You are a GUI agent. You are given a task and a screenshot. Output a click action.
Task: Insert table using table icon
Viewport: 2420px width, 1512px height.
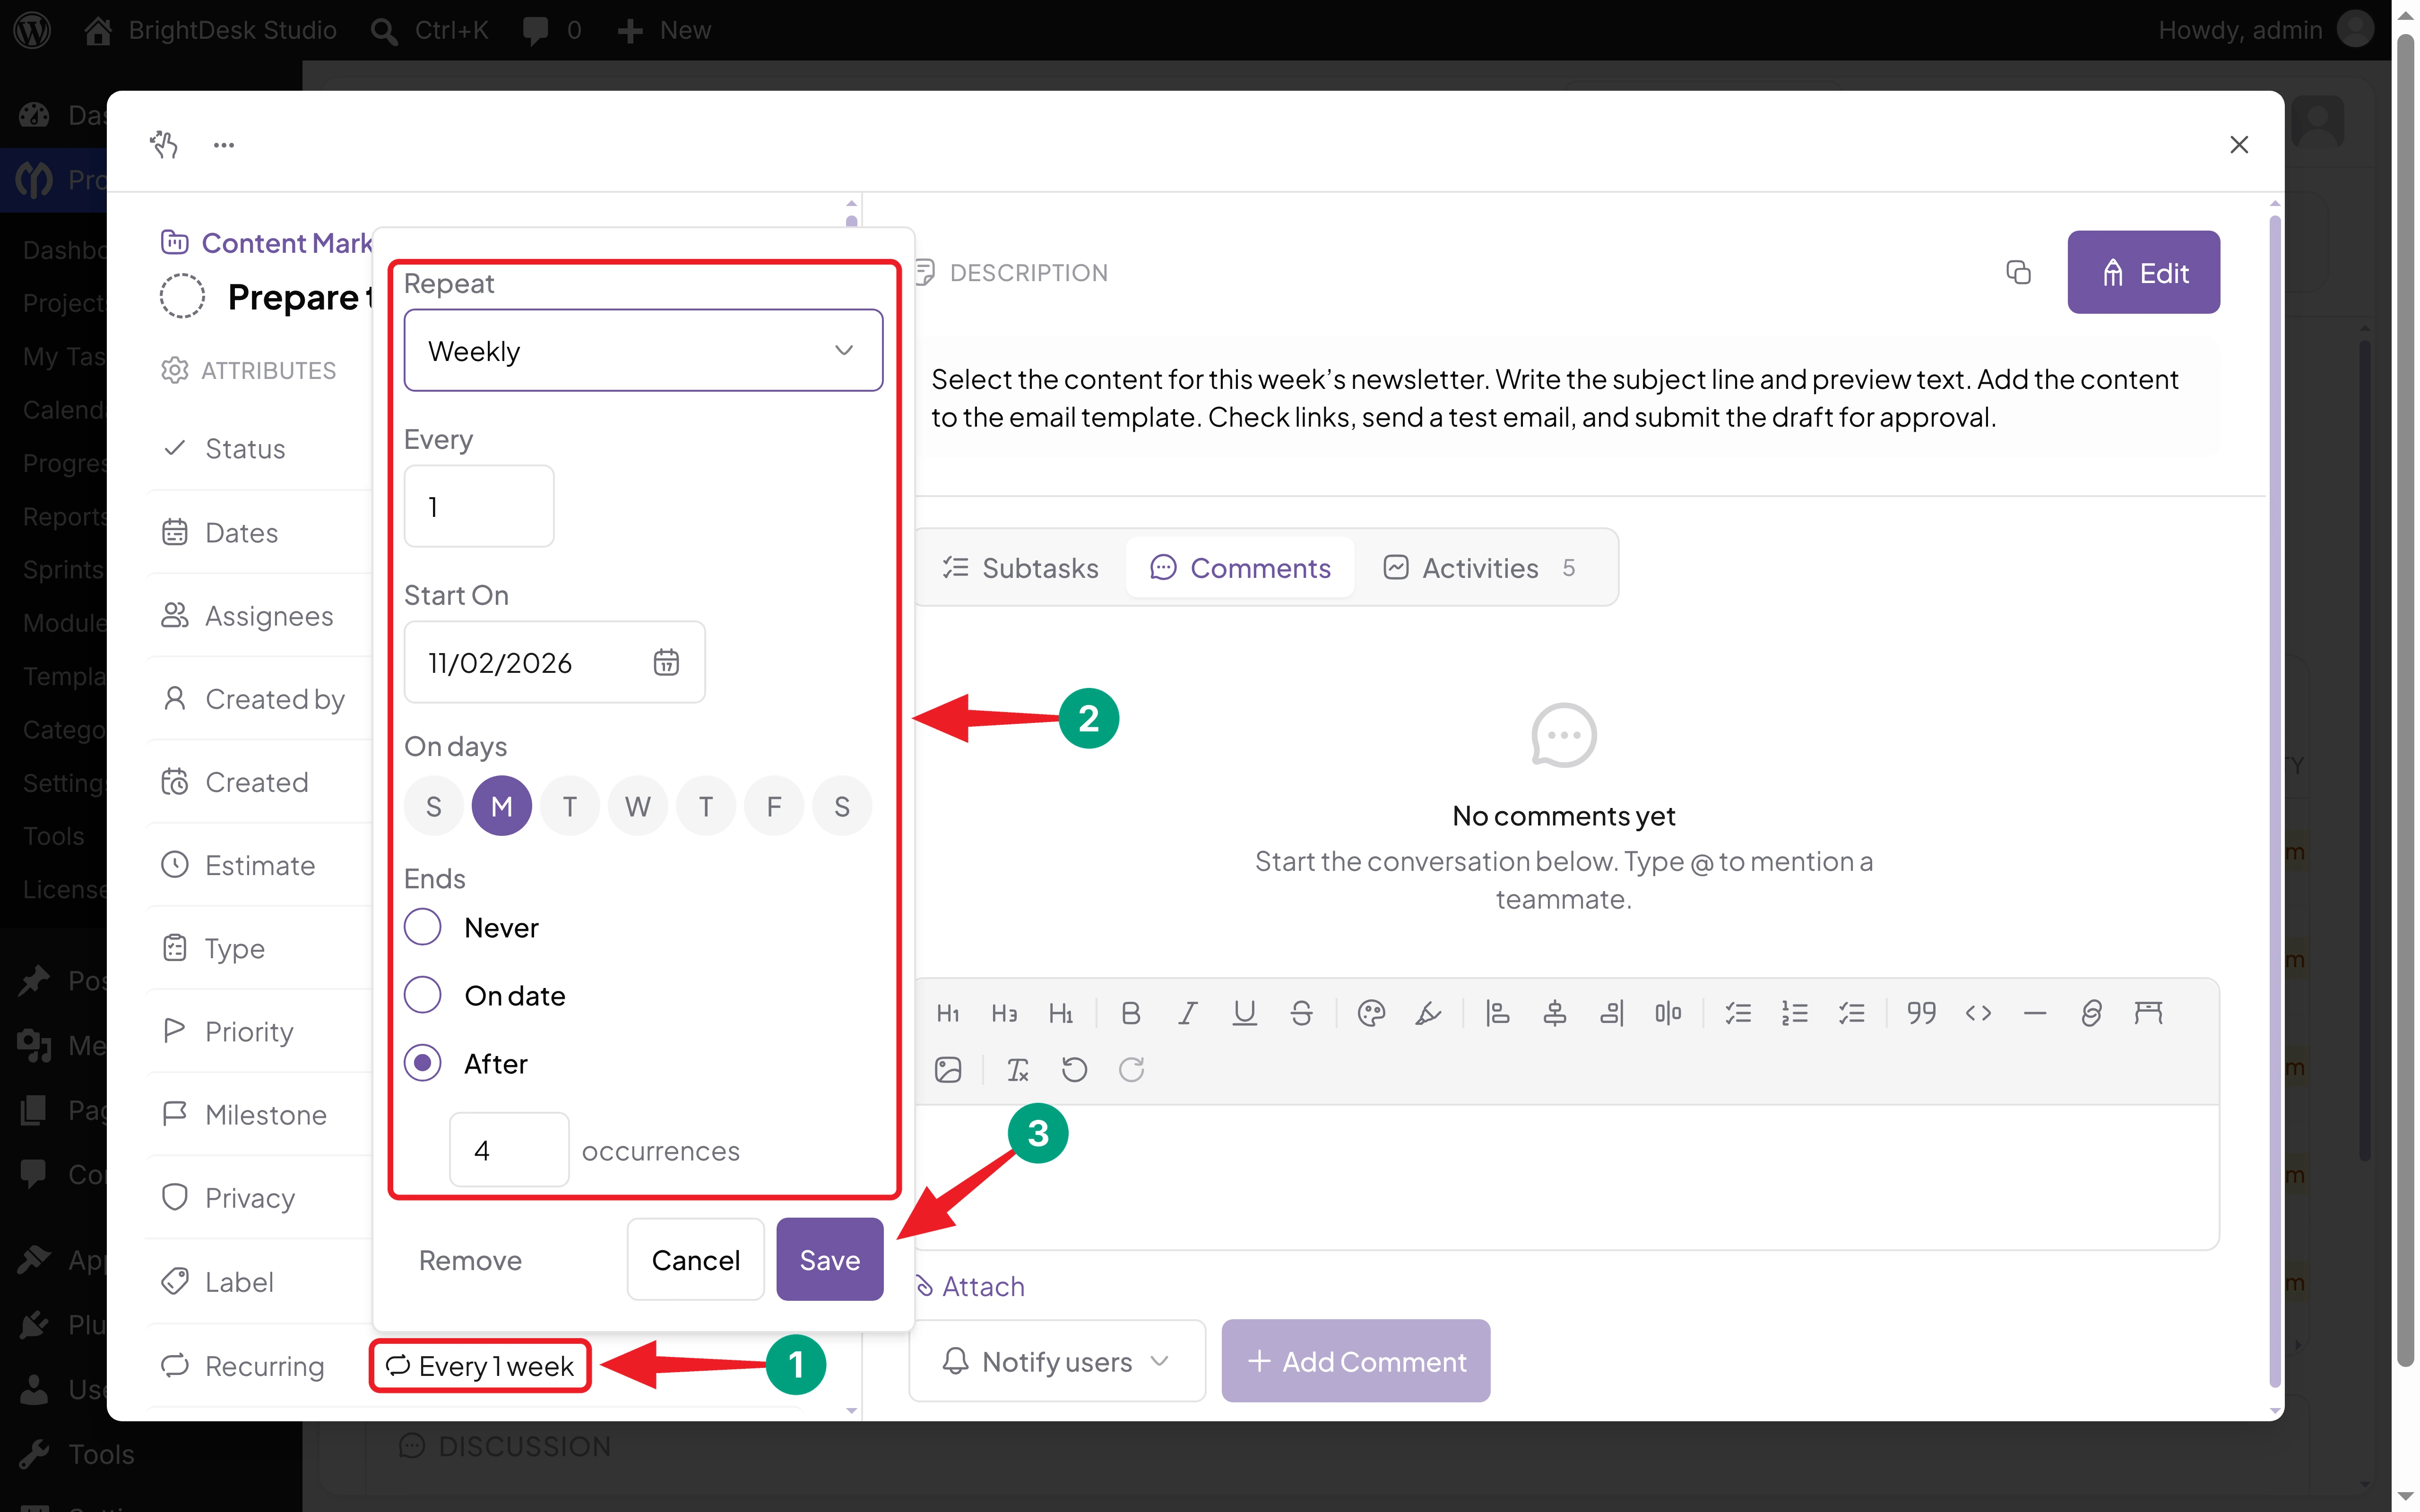pyautogui.click(x=2148, y=1013)
